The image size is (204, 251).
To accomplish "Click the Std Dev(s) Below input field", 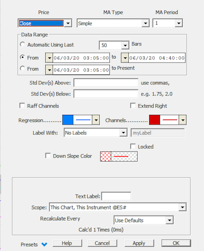I will [106, 94].
